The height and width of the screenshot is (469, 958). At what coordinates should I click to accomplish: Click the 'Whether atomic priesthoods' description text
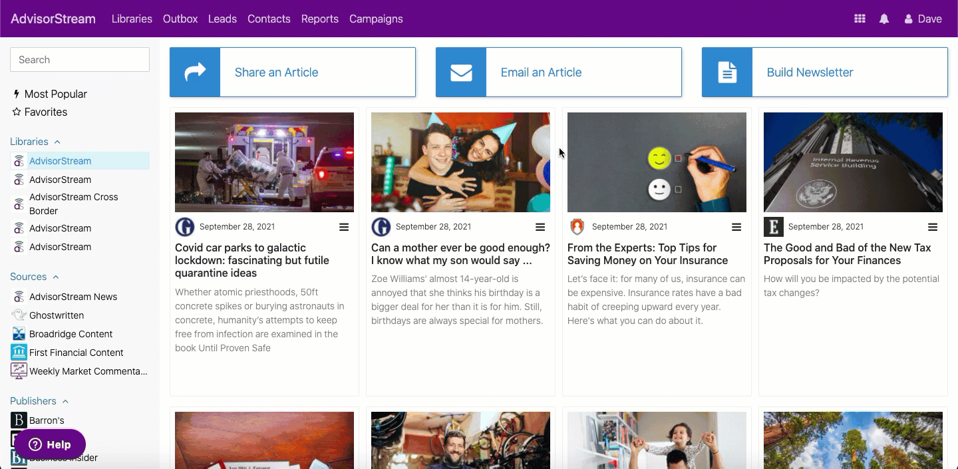[x=260, y=321]
